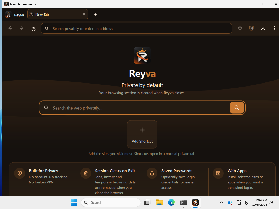279x209 pixels.
Task: Click the Session Clears on Exit heading
Action: click(x=115, y=171)
